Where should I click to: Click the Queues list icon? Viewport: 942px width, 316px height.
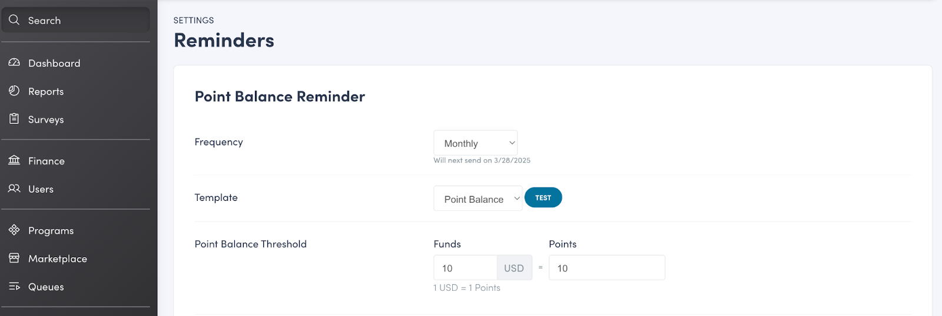[x=14, y=286]
